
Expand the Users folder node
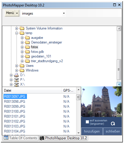point(17,66)
